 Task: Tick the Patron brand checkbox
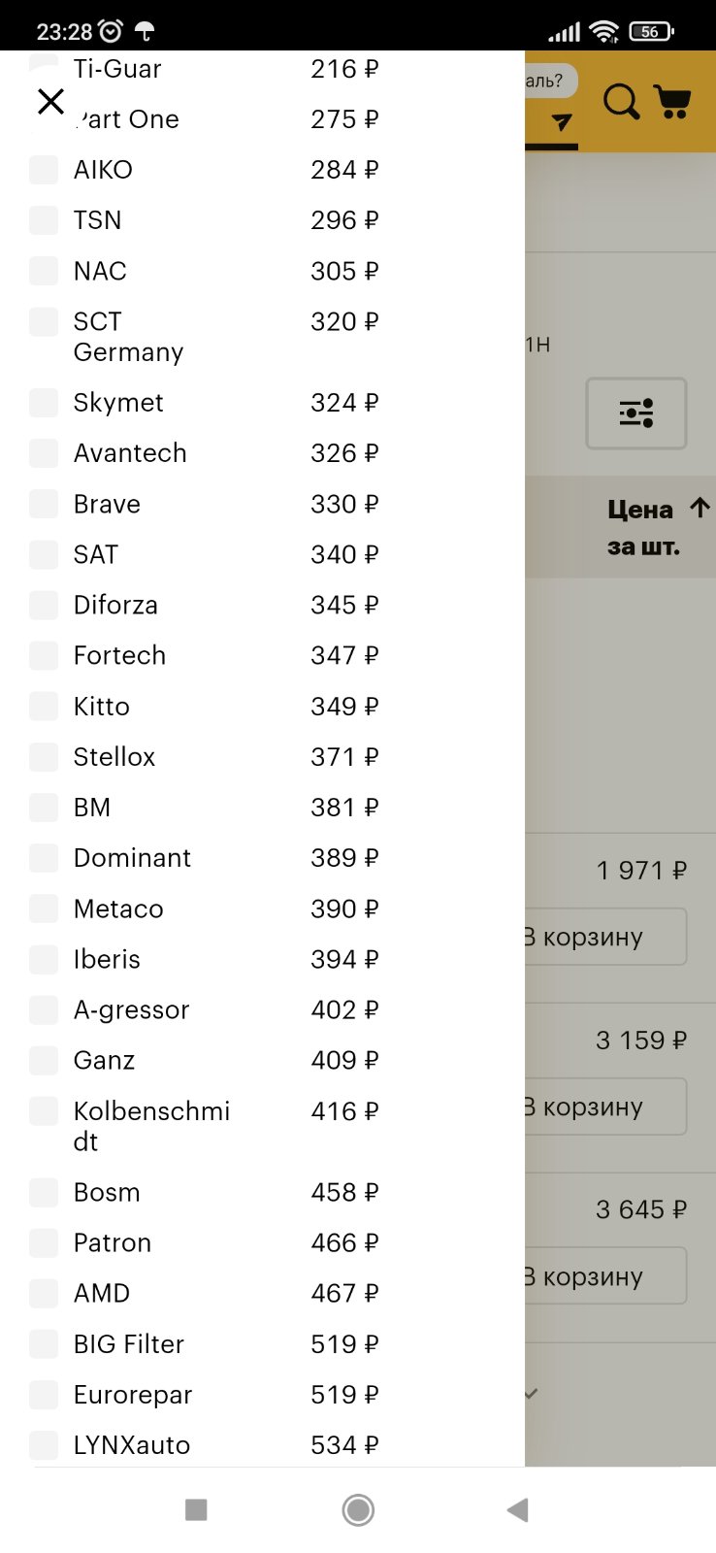click(x=44, y=1243)
